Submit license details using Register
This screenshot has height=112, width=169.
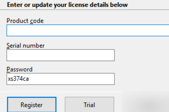(x=32, y=105)
